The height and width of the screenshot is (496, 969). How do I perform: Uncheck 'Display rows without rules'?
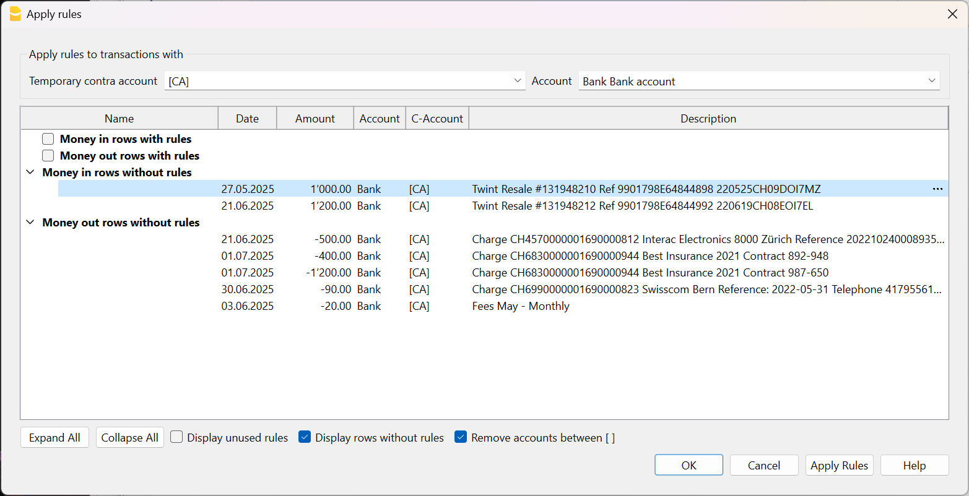[x=305, y=437]
